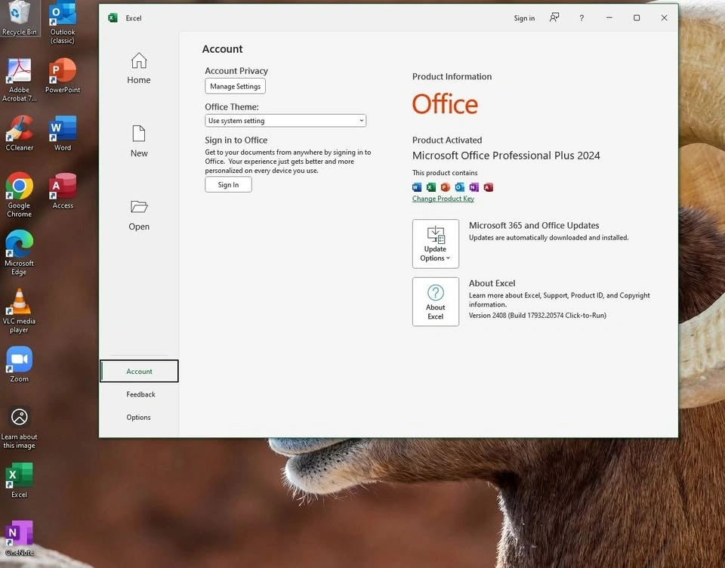Open PowerPoint desktop shortcut
This screenshot has width=725, height=568.
[x=63, y=71]
